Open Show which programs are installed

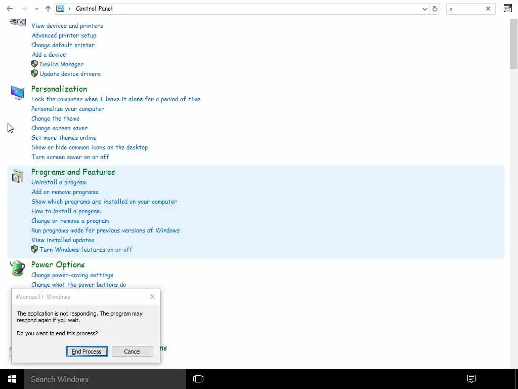[104, 202]
